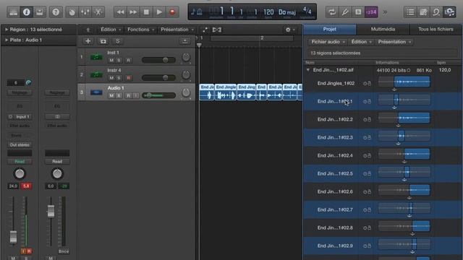Open the Fonctions menu
The width and height of the screenshot is (463, 260).
coord(141,30)
